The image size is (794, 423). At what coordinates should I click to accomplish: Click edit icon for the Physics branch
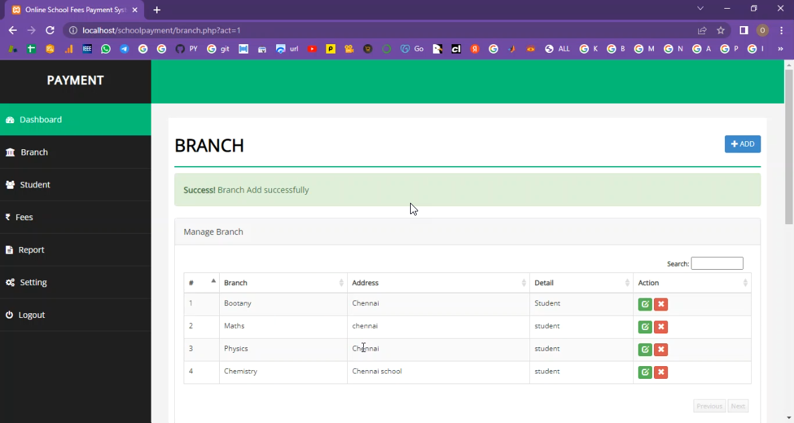pyautogui.click(x=645, y=349)
